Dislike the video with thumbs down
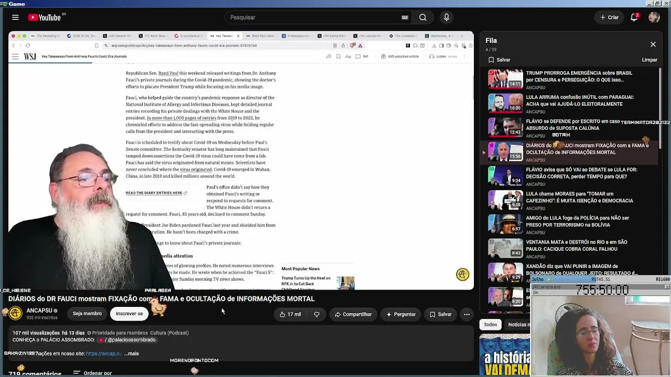671x377 pixels. [x=317, y=314]
